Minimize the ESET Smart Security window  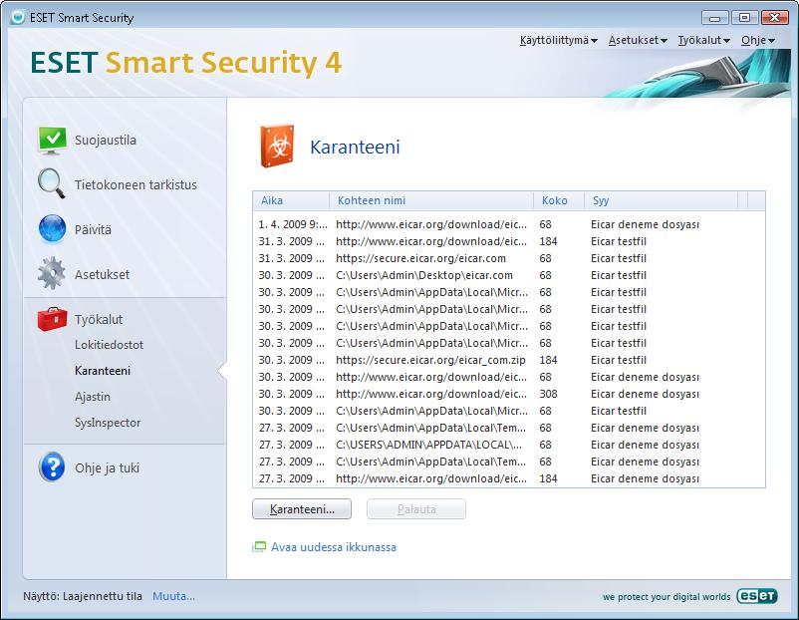tap(714, 18)
